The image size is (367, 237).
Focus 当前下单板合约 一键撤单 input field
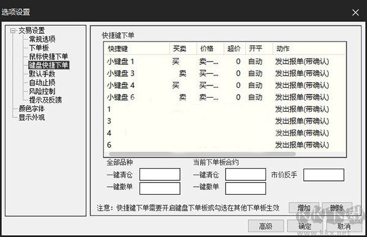coord(245,188)
